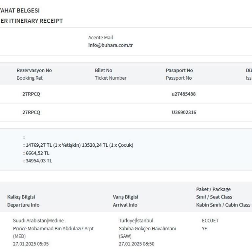
Task: Click the info@buhara.com.tr email address
Action: 110,45
